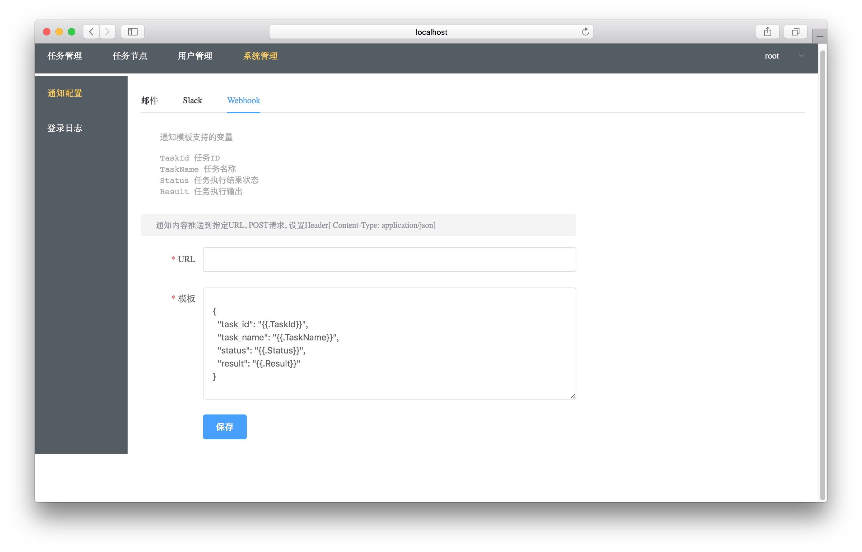Click the Safari forward arrow button

pos(107,32)
